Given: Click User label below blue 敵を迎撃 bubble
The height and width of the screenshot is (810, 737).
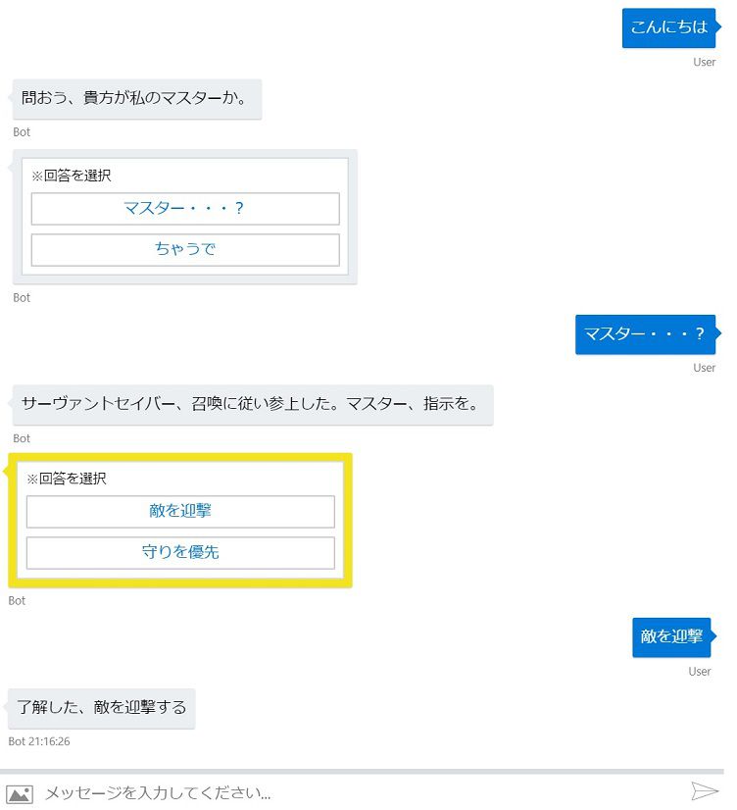Looking at the screenshot, I should point(699,672).
